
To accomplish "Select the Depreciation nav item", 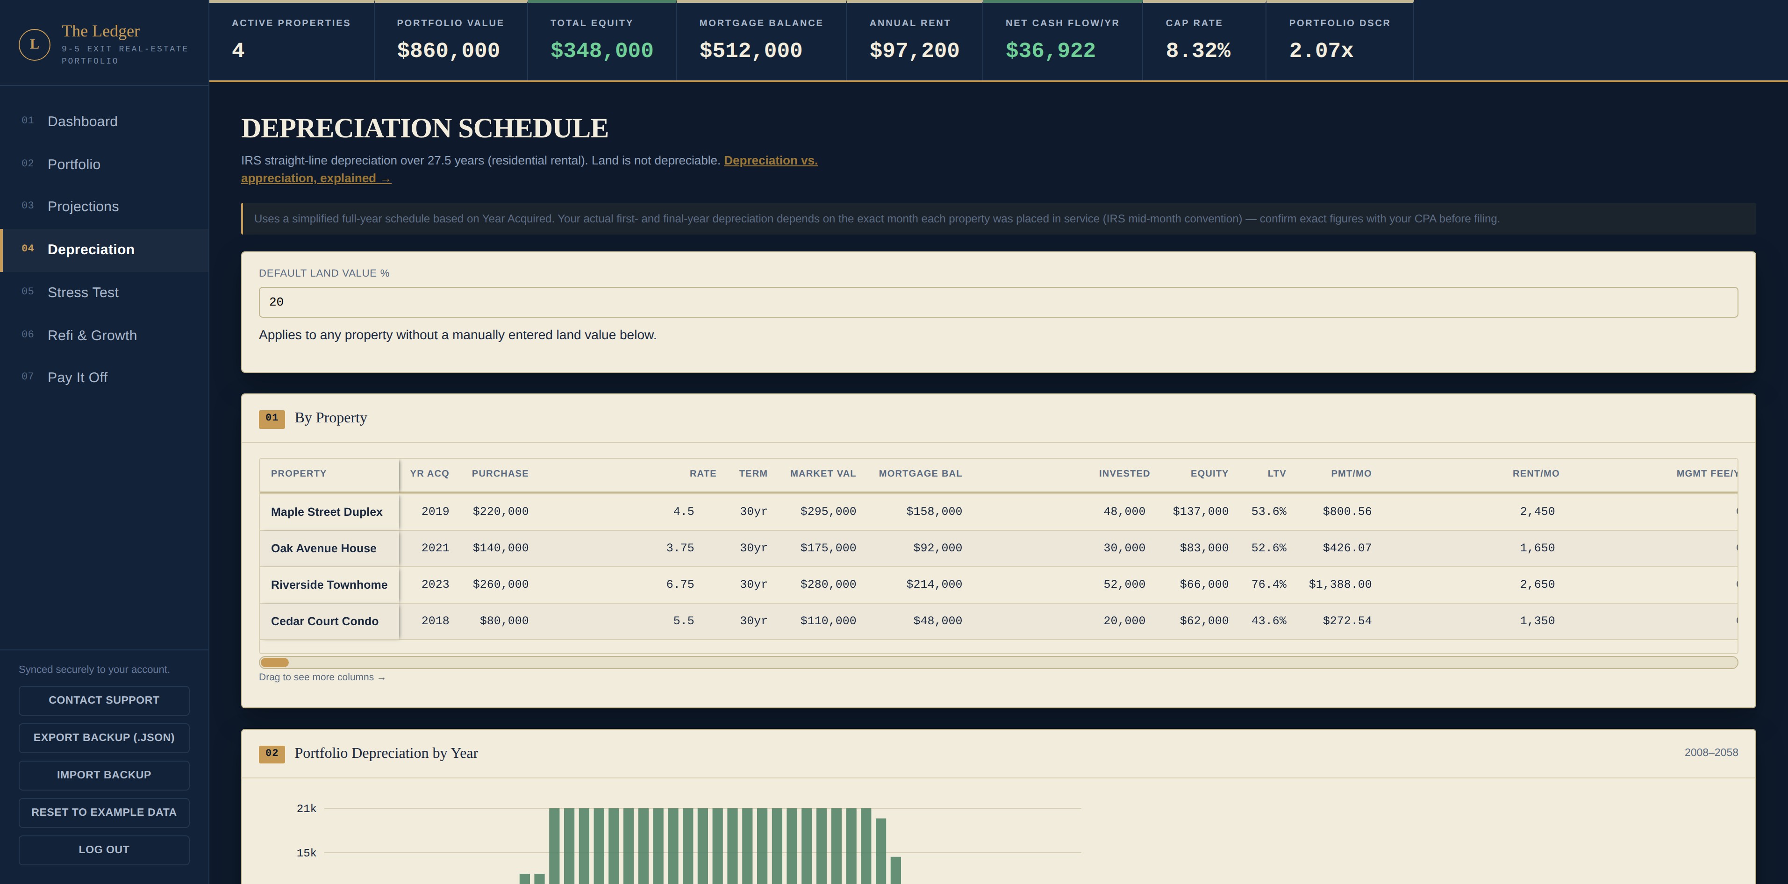I will (104, 250).
